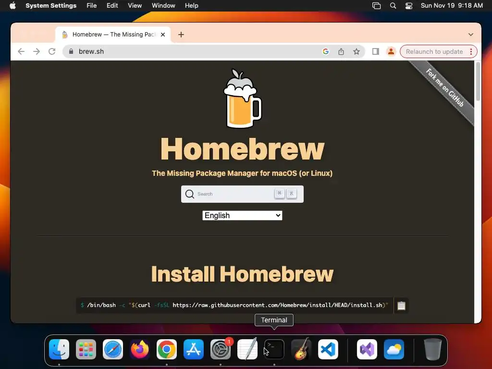The image size is (492, 369).
Task: Open purple Visual Studio icon in Dock
Action: coord(367,349)
